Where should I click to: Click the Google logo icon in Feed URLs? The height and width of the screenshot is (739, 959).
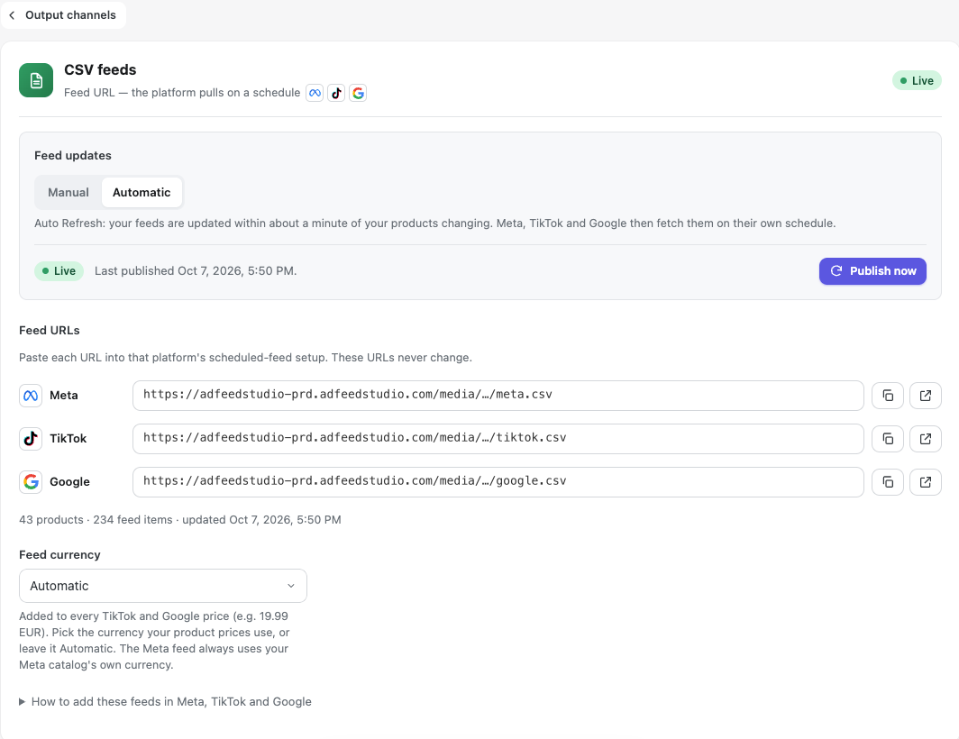(31, 482)
